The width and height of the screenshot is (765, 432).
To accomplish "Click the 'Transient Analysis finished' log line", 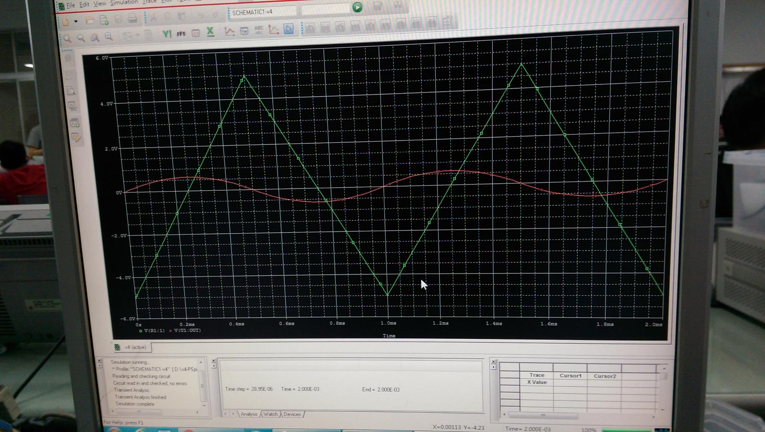I will pos(140,397).
